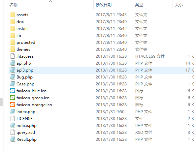Screen dimensions: 194x151
Task: Click the left pane scrollbar thumb
Action: click(1, 102)
